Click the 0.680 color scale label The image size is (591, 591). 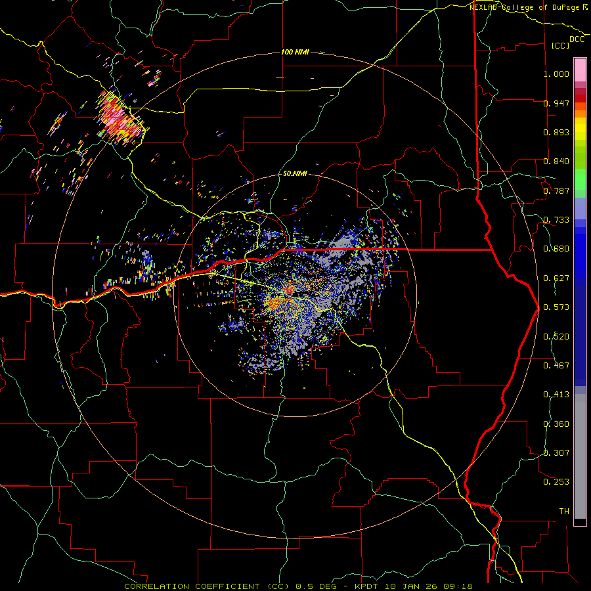coord(556,249)
